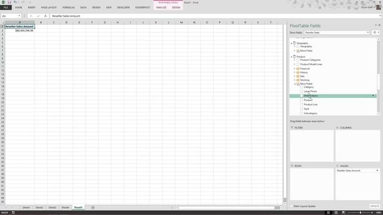This screenshot has width=383, height=215.
Task: Click the Excel application icon at top-left
Action: 4,2
